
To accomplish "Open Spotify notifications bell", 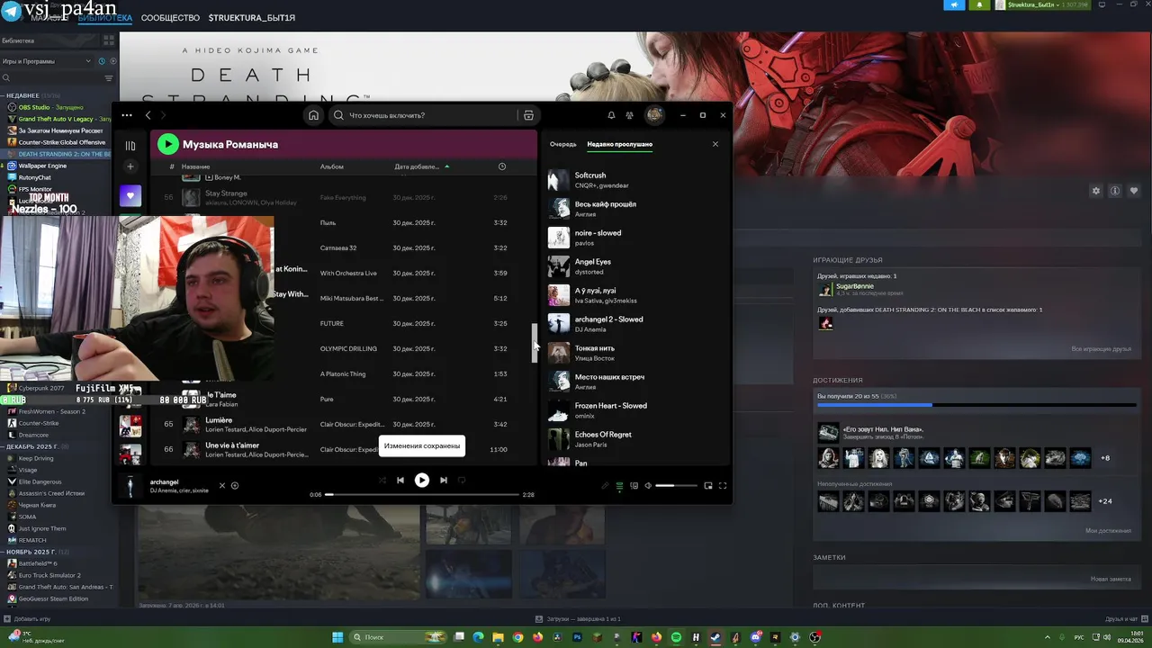I will pyautogui.click(x=611, y=115).
